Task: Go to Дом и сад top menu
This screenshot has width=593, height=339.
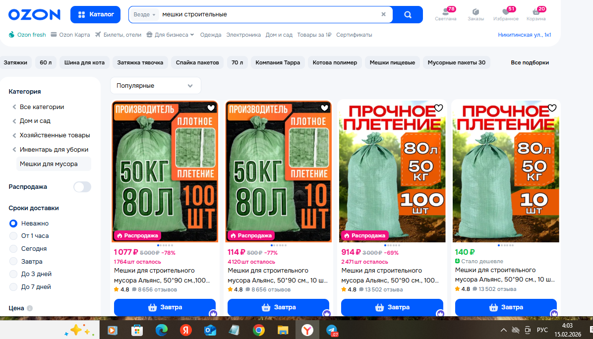Action: click(x=279, y=35)
